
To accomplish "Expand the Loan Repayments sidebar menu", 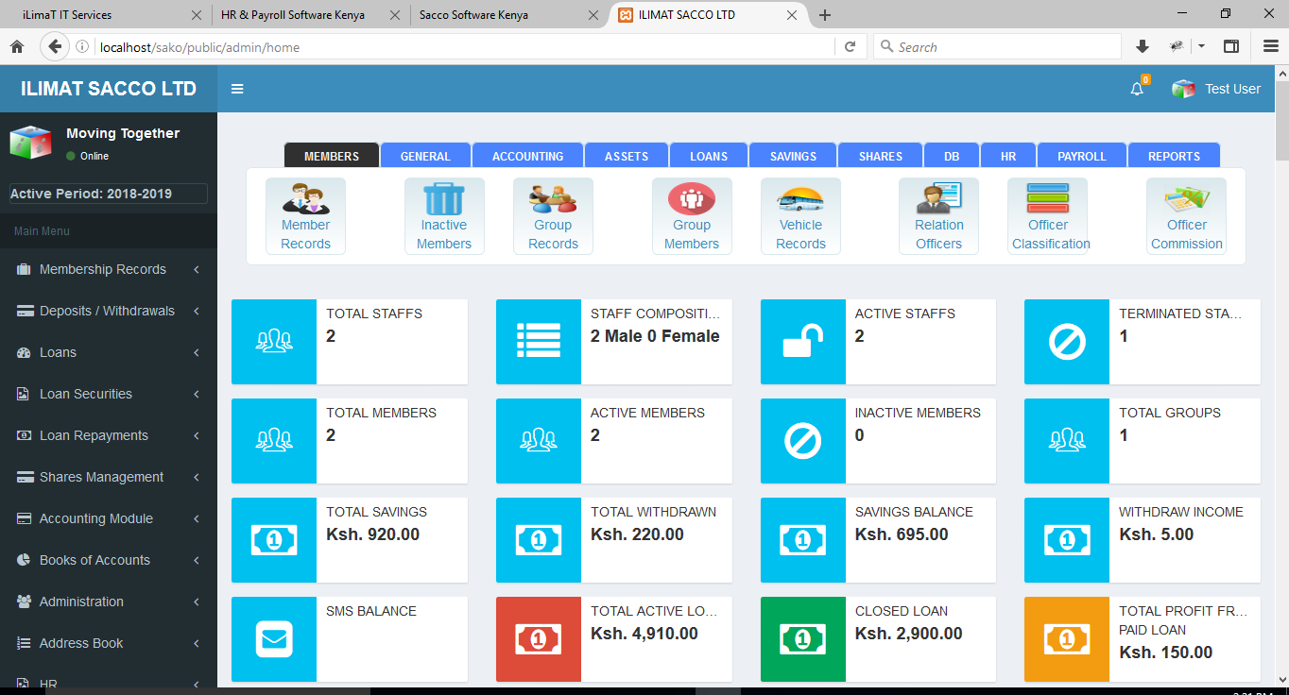I will (94, 435).
